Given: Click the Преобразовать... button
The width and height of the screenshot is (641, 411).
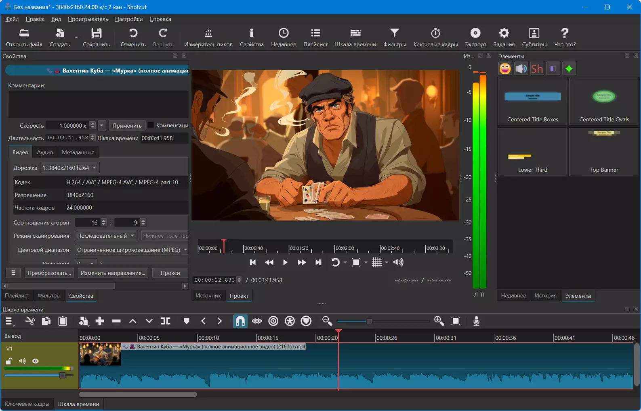Looking at the screenshot, I should click(x=49, y=273).
